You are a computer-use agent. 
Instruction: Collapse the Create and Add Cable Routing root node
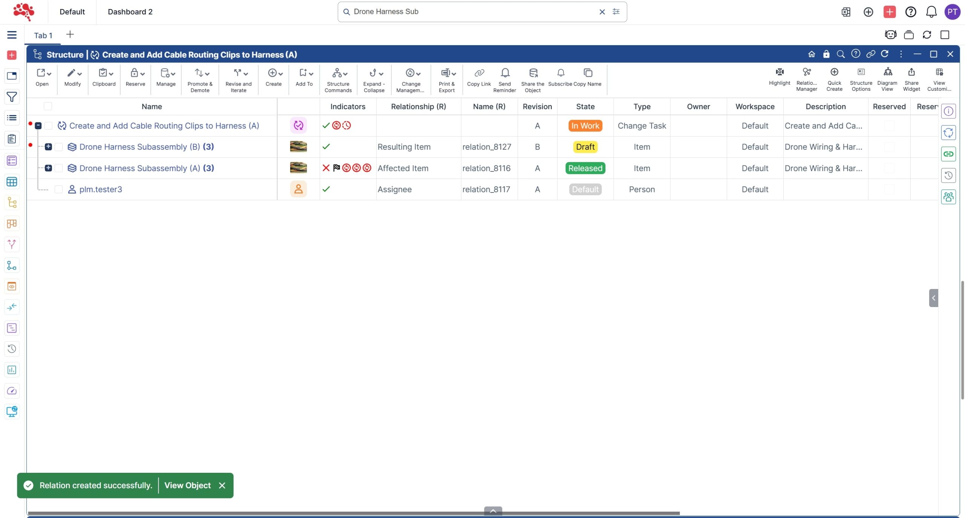click(38, 126)
